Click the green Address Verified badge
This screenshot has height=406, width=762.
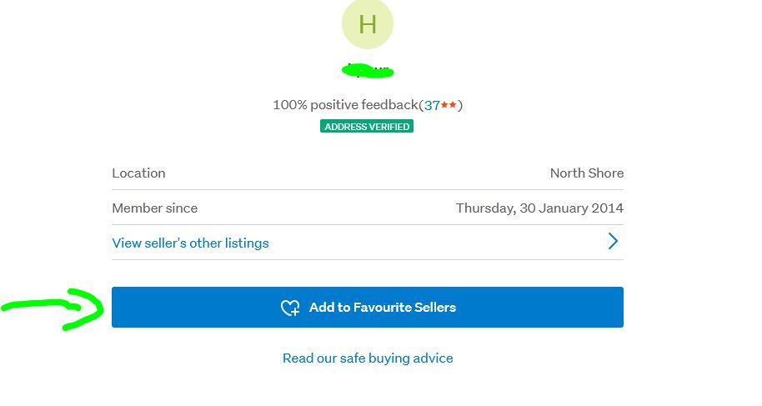click(x=367, y=127)
